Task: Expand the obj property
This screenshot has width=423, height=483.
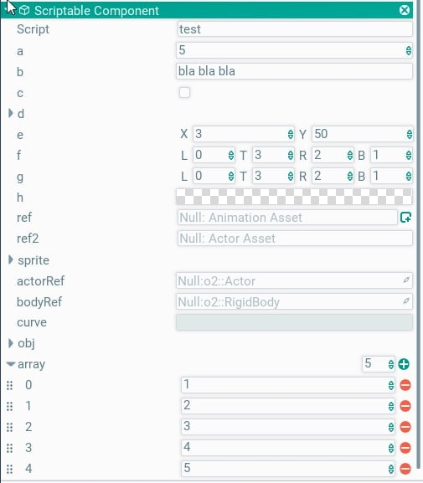Action: (11, 343)
